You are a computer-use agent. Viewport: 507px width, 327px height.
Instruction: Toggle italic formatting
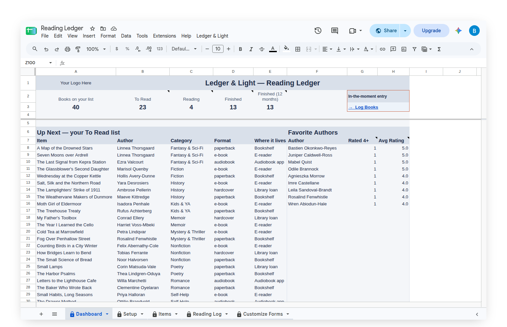(x=251, y=49)
